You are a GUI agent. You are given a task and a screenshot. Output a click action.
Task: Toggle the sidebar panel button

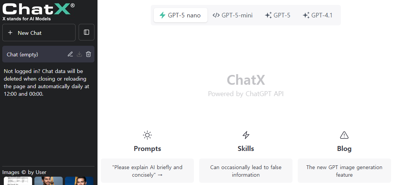pos(87,33)
